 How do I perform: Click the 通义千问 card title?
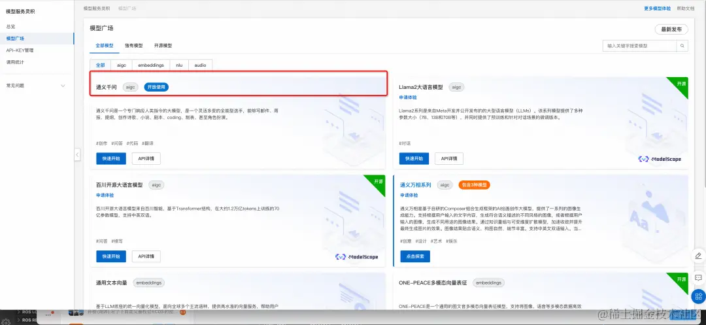[x=107, y=88]
